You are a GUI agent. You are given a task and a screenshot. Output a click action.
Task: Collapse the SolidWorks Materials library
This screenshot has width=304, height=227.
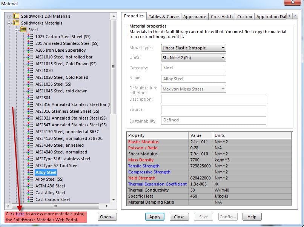tap(9, 23)
